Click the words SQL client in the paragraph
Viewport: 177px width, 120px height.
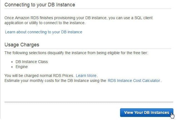(x=143, y=18)
